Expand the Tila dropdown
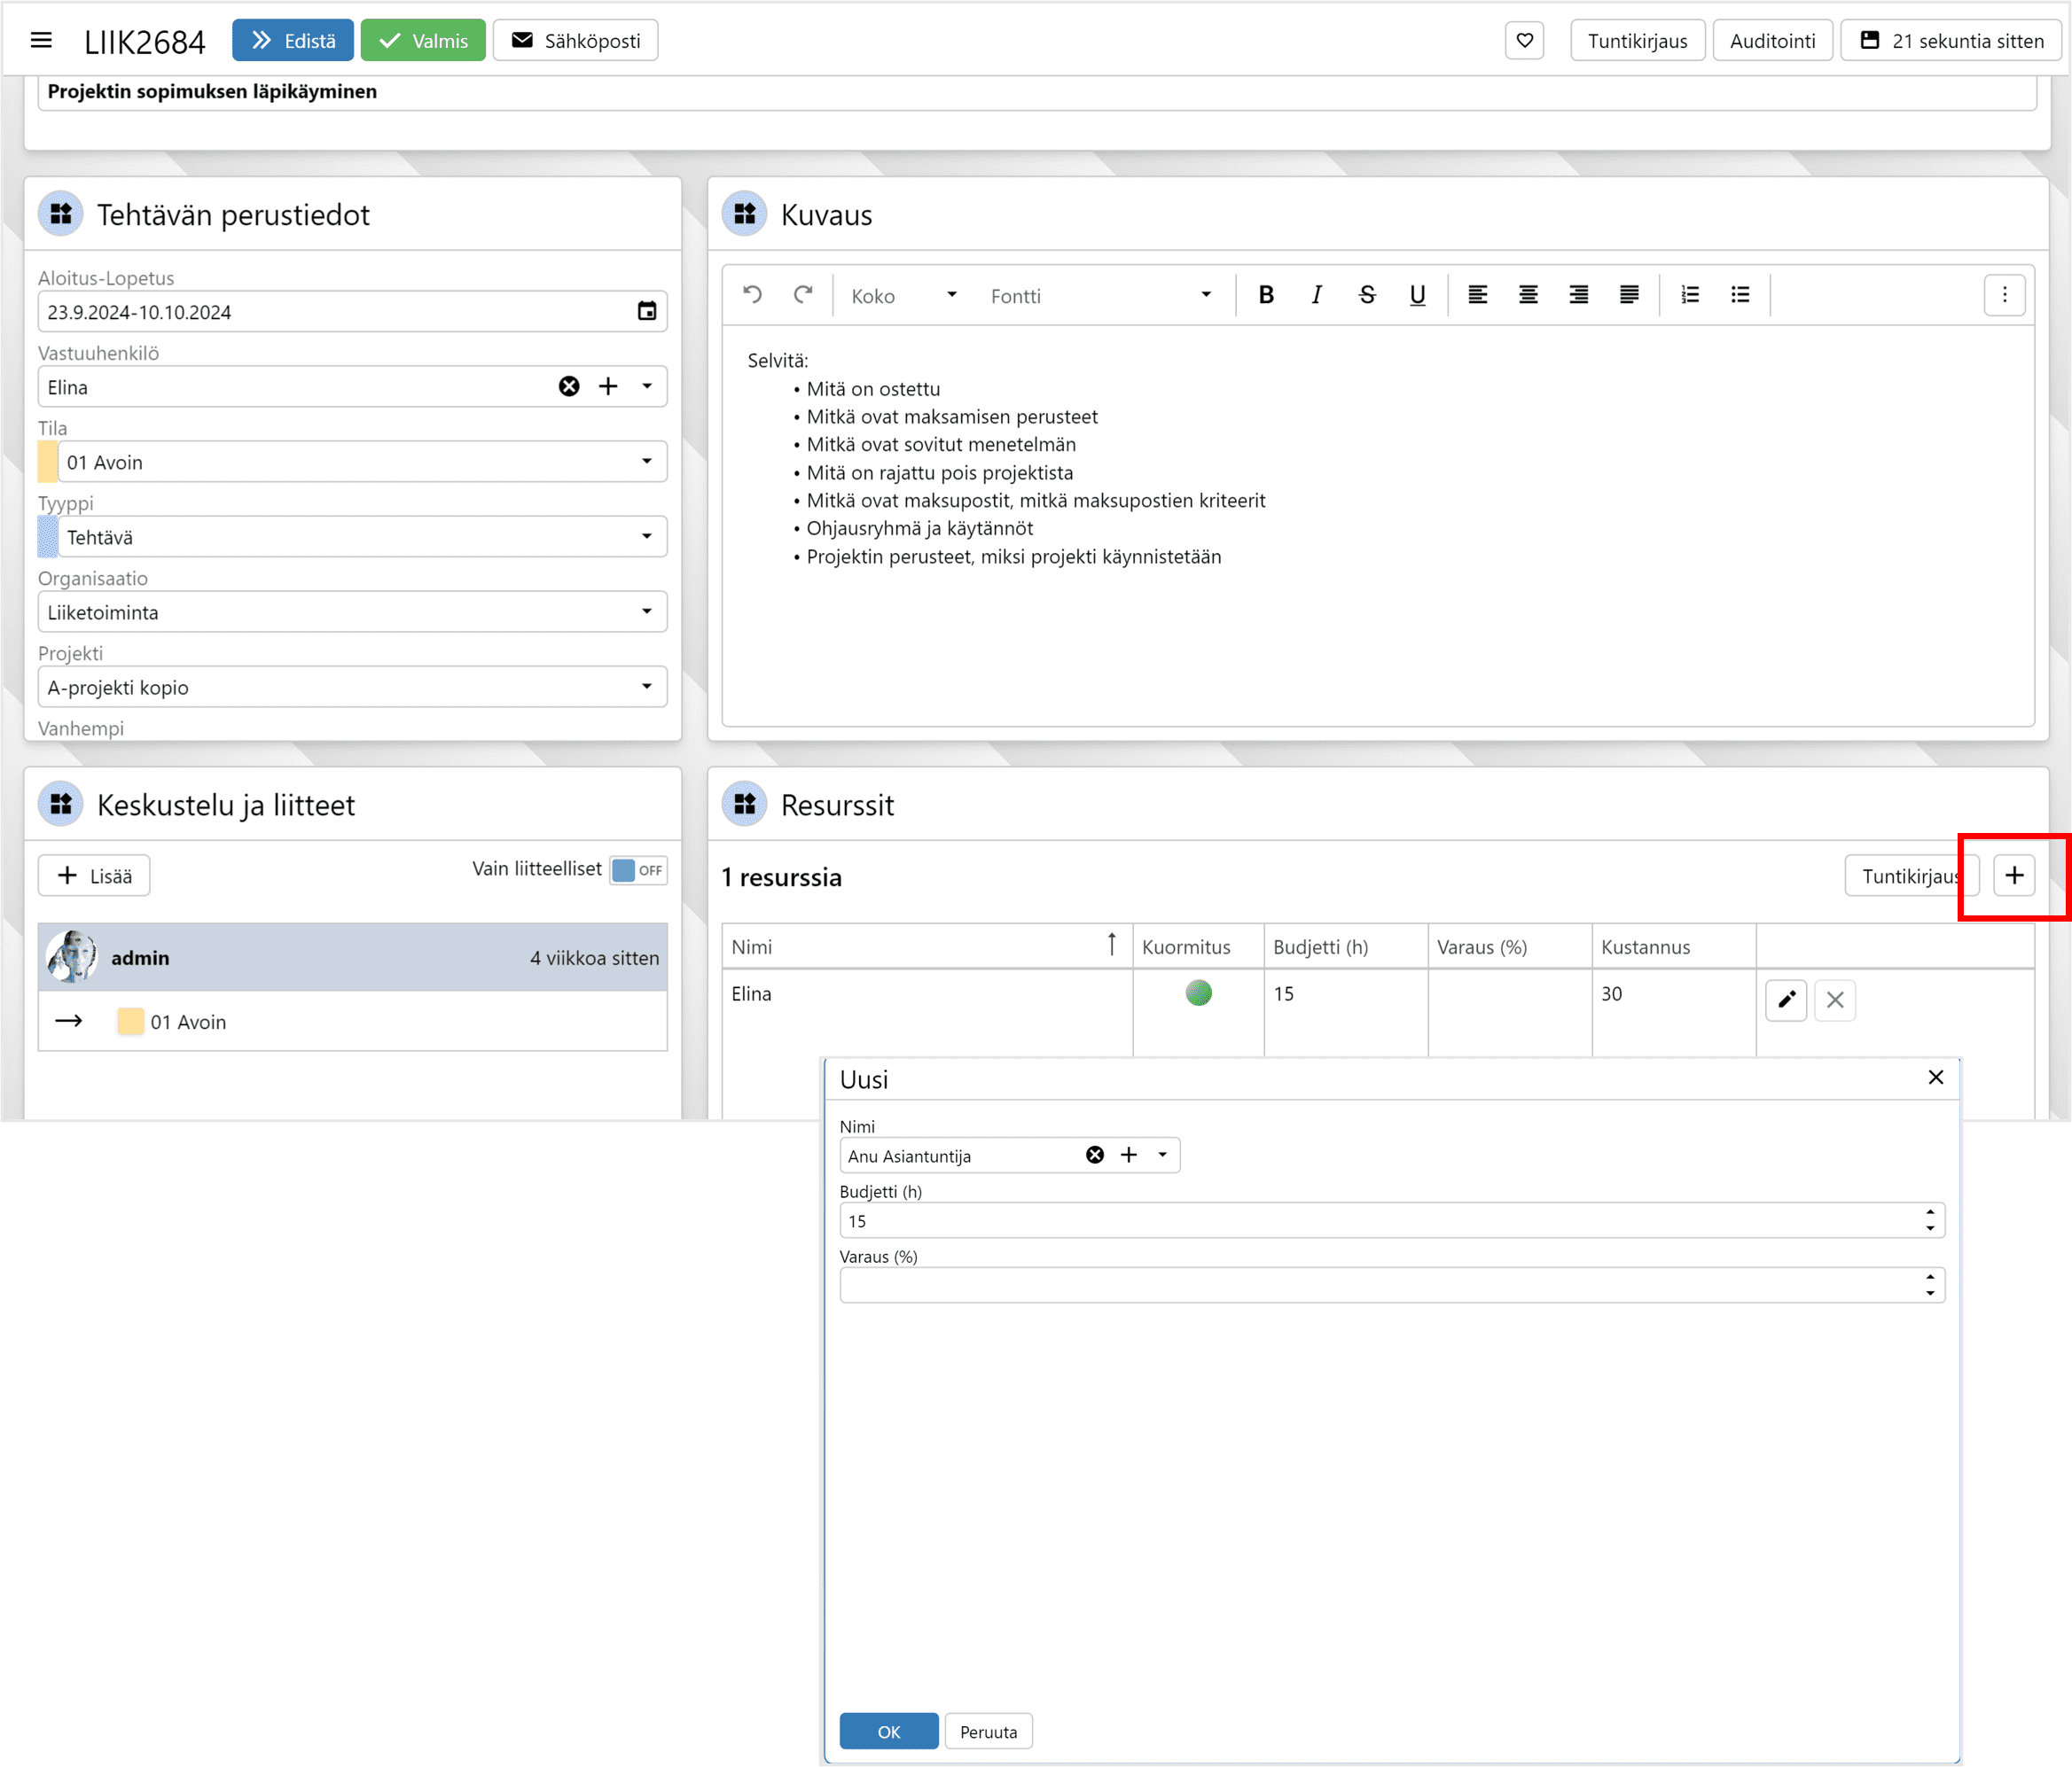The image size is (2072, 1767). pos(647,462)
